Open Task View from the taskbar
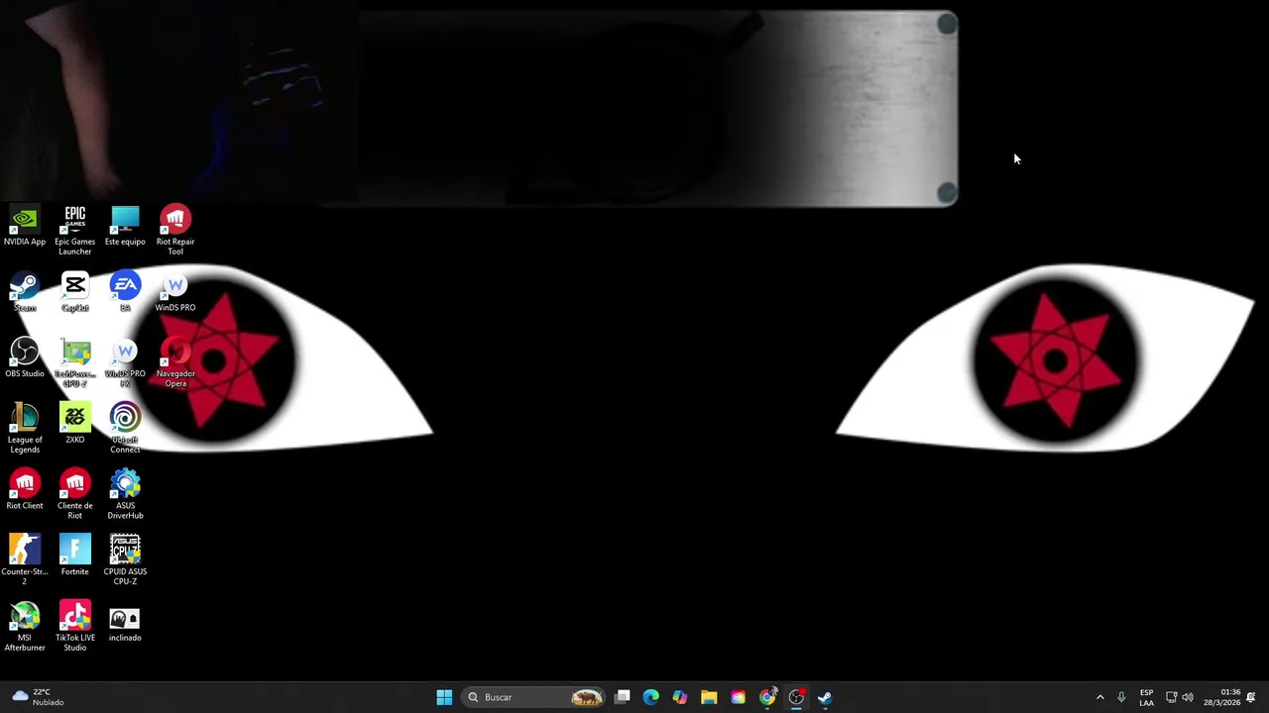The height and width of the screenshot is (713, 1269). coord(622,697)
